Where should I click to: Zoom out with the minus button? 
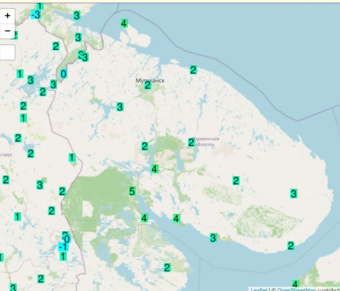7,31
